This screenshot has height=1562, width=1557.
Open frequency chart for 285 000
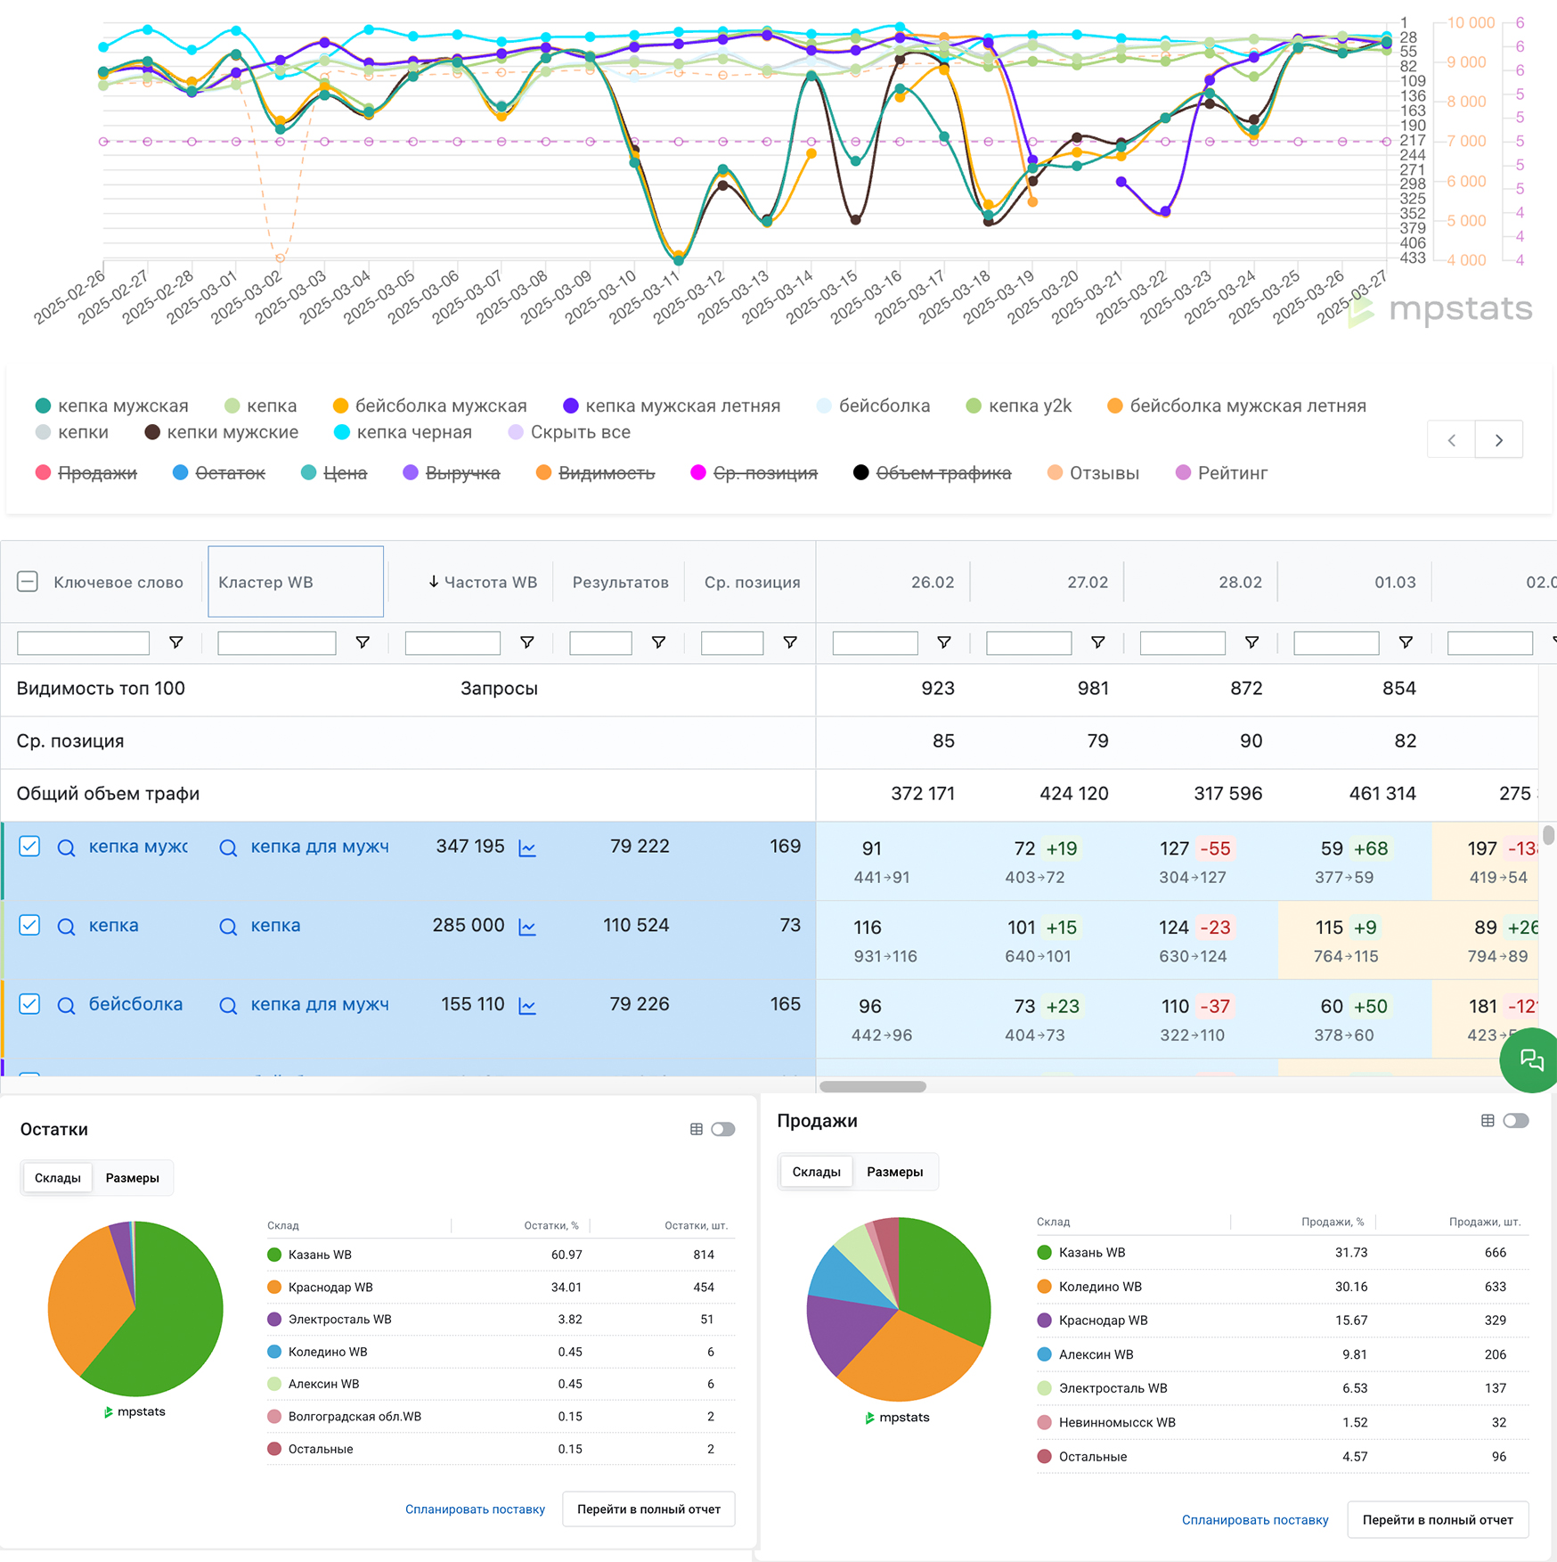(527, 927)
